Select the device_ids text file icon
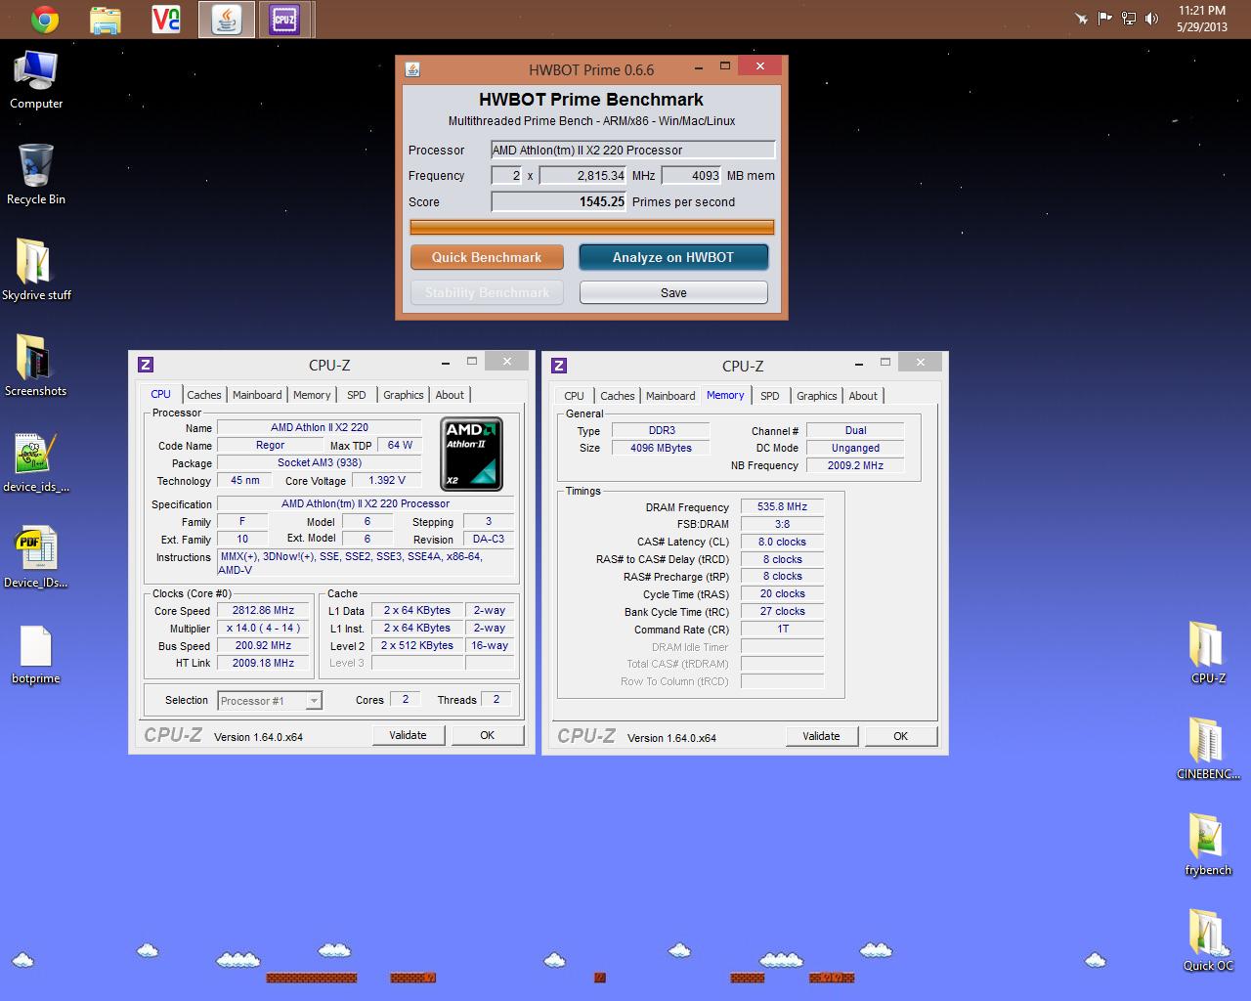The image size is (1251, 1001). [x=36, y=461]
